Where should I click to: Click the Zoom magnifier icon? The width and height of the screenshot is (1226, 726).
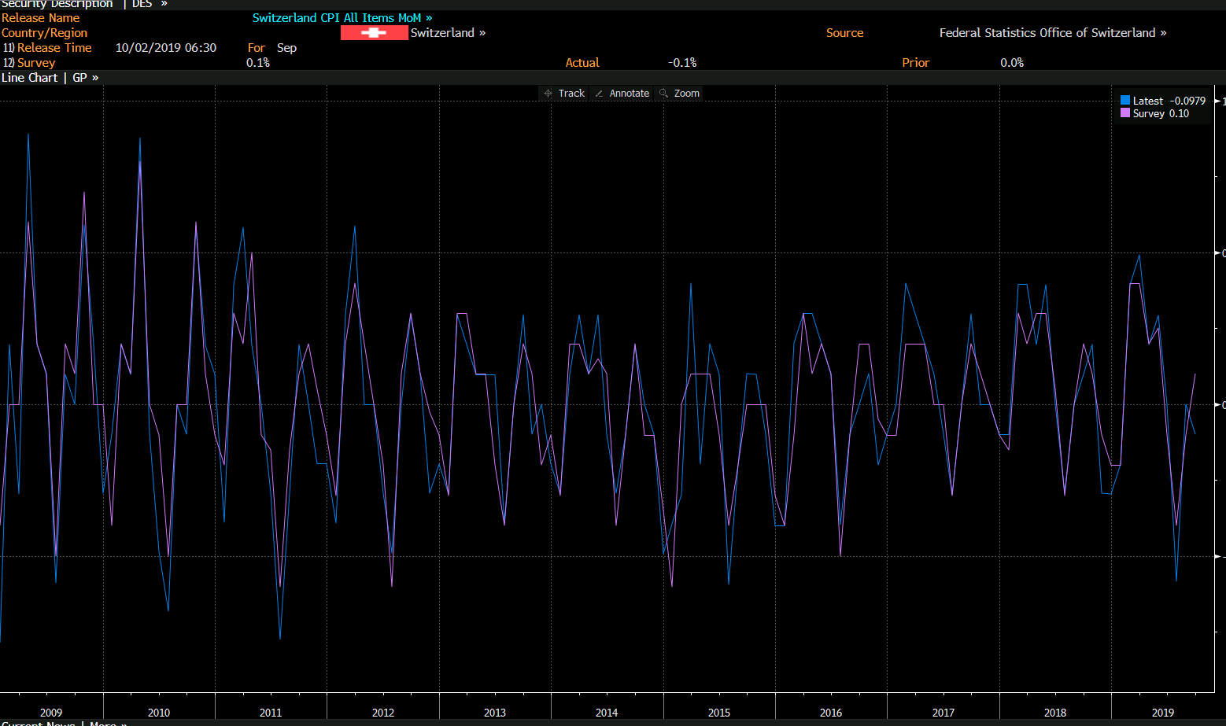(663, 93)
